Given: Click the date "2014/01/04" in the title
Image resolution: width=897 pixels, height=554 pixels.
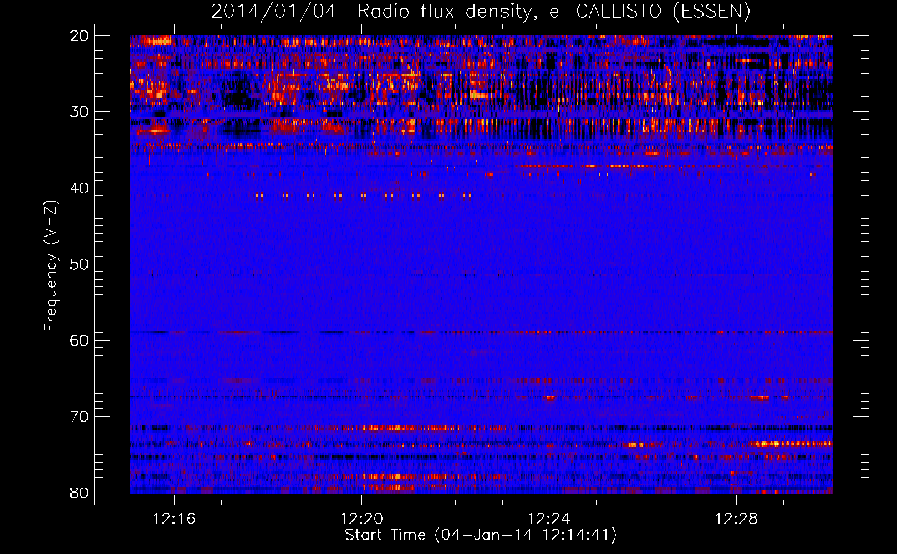Looking at the screenshot, I should click(x=274, y=12).
